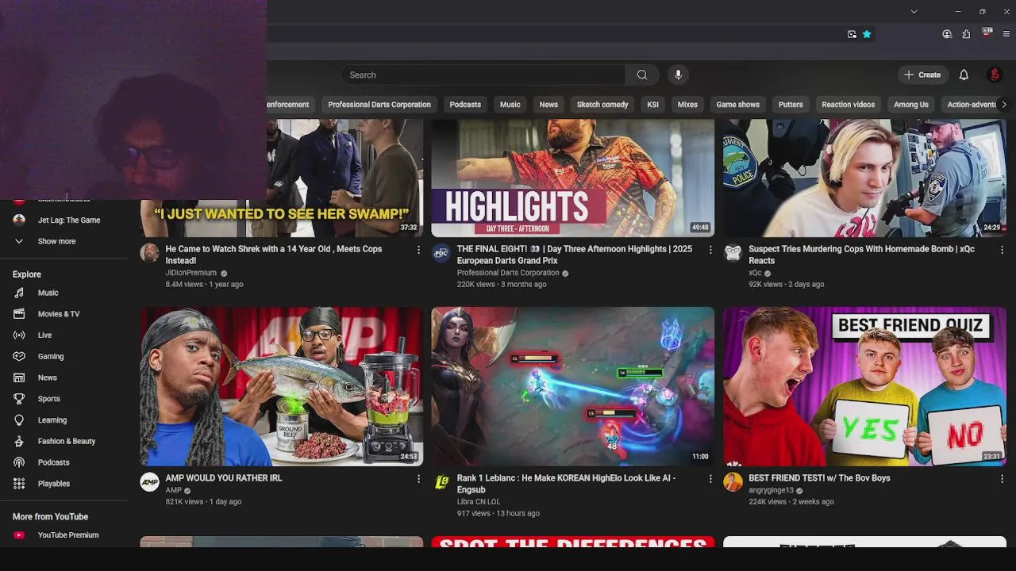
Task: Open the browser hamburger menu
Action: 1006,34
